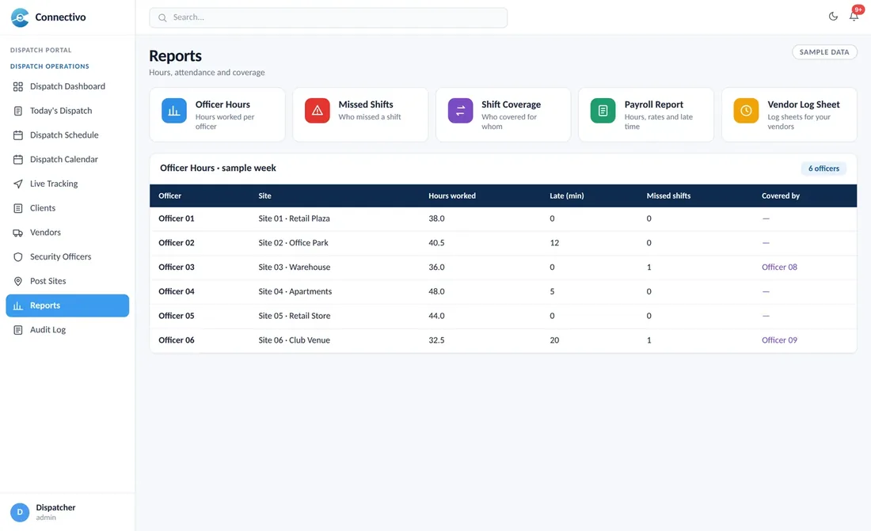Go to Dispatch Schedule
Screen dimensions: 871x531
click(x=67, y=135)
